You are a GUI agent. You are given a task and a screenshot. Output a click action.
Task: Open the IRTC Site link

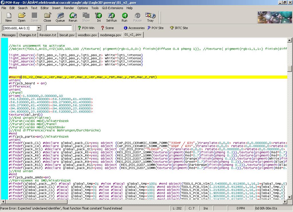[x=179, y=28]
